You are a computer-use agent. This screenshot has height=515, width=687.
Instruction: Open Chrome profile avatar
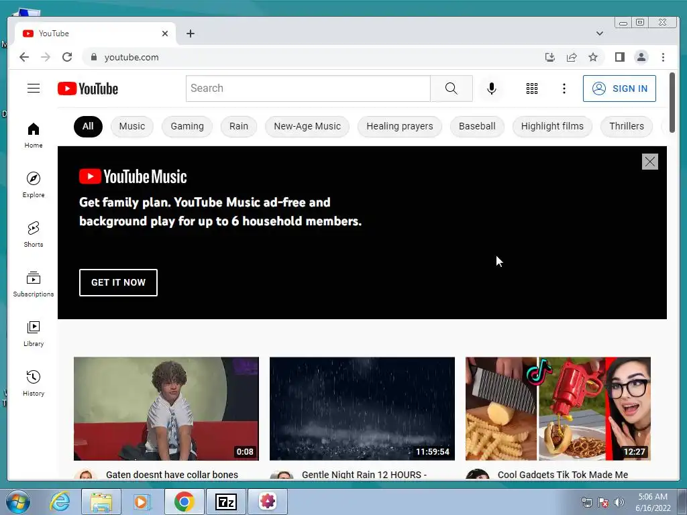pyautogui.click(x=641, y=57)
